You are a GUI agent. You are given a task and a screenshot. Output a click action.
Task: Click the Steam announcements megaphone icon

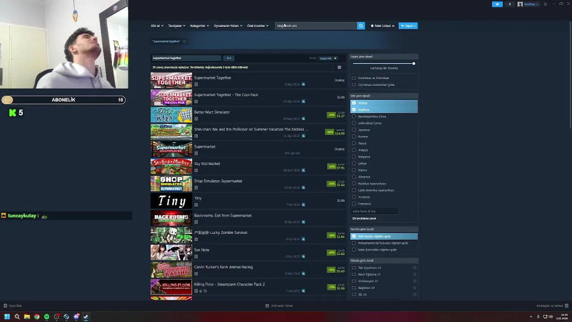point(497,4)
